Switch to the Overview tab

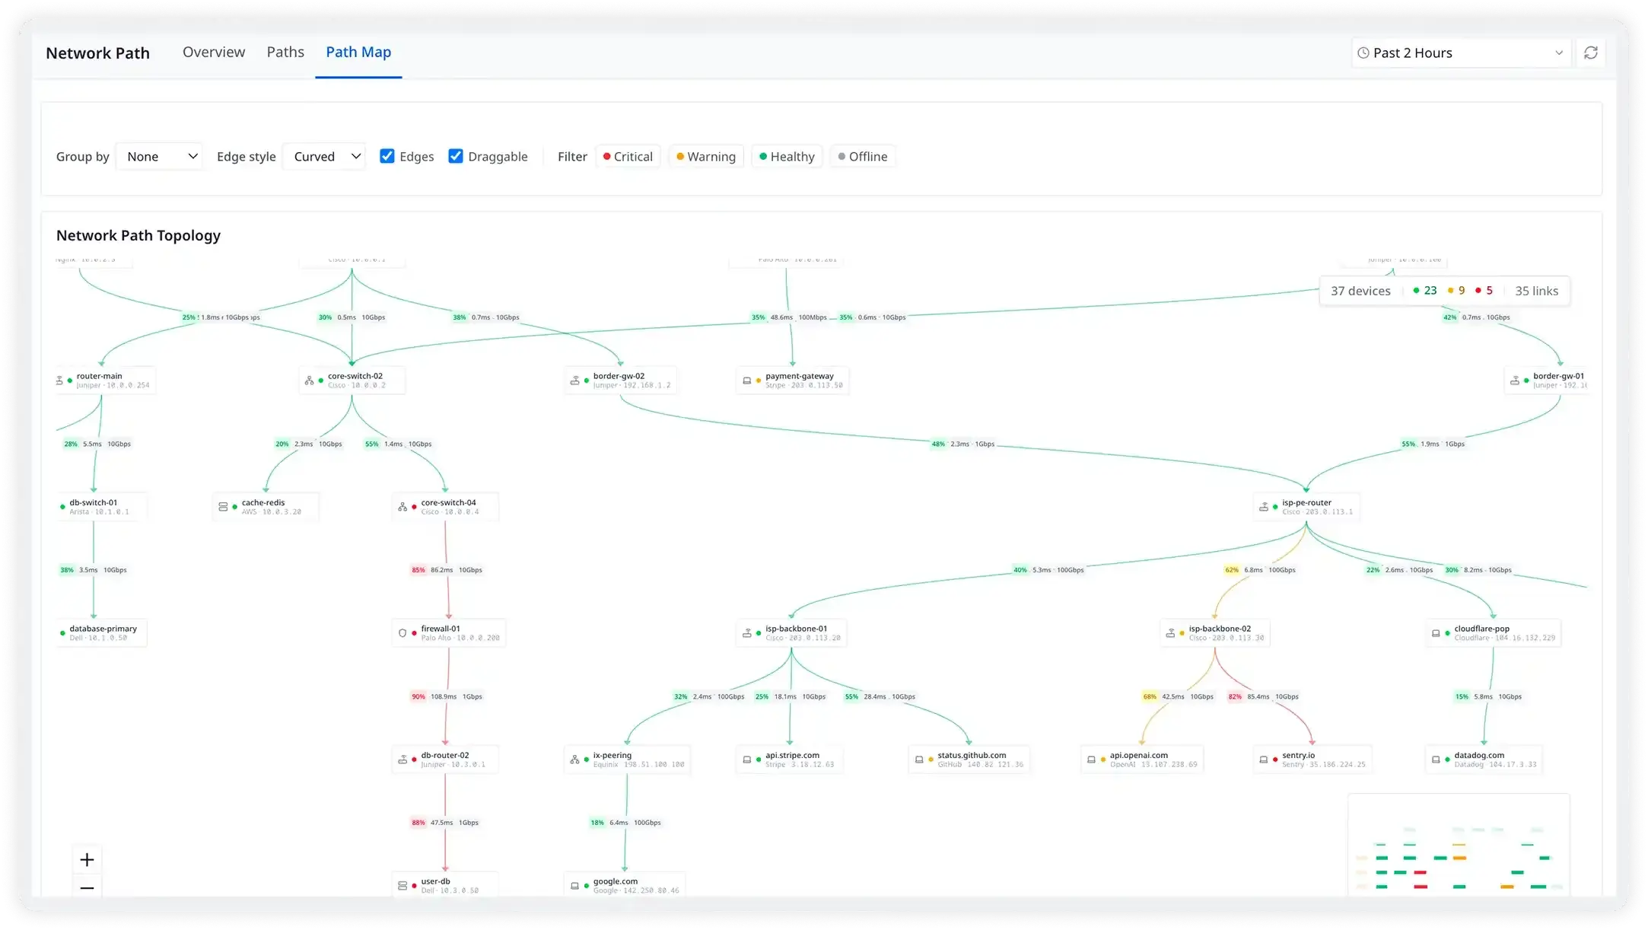[213, 52]
